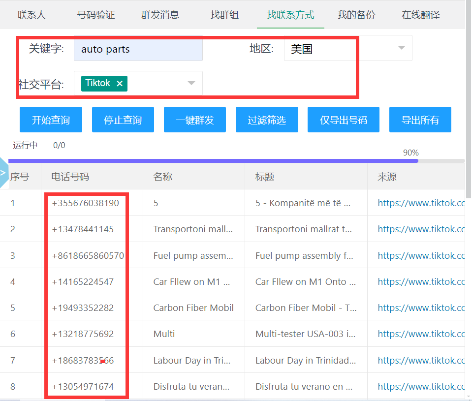
Task: Open the TikTok source link in row 1
Action: (x=421, y=203)
